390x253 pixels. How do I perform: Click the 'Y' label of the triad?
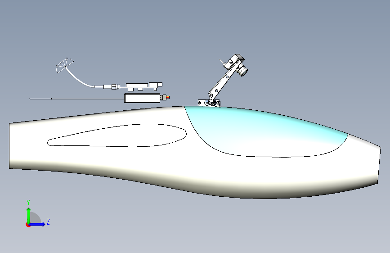28,203
